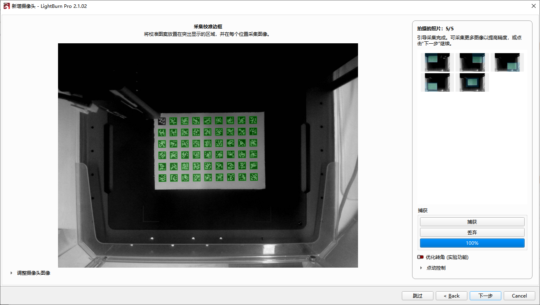Select the fifth captured photo thumbnail
Screen dimensions: 540x305
click(472, 82)
